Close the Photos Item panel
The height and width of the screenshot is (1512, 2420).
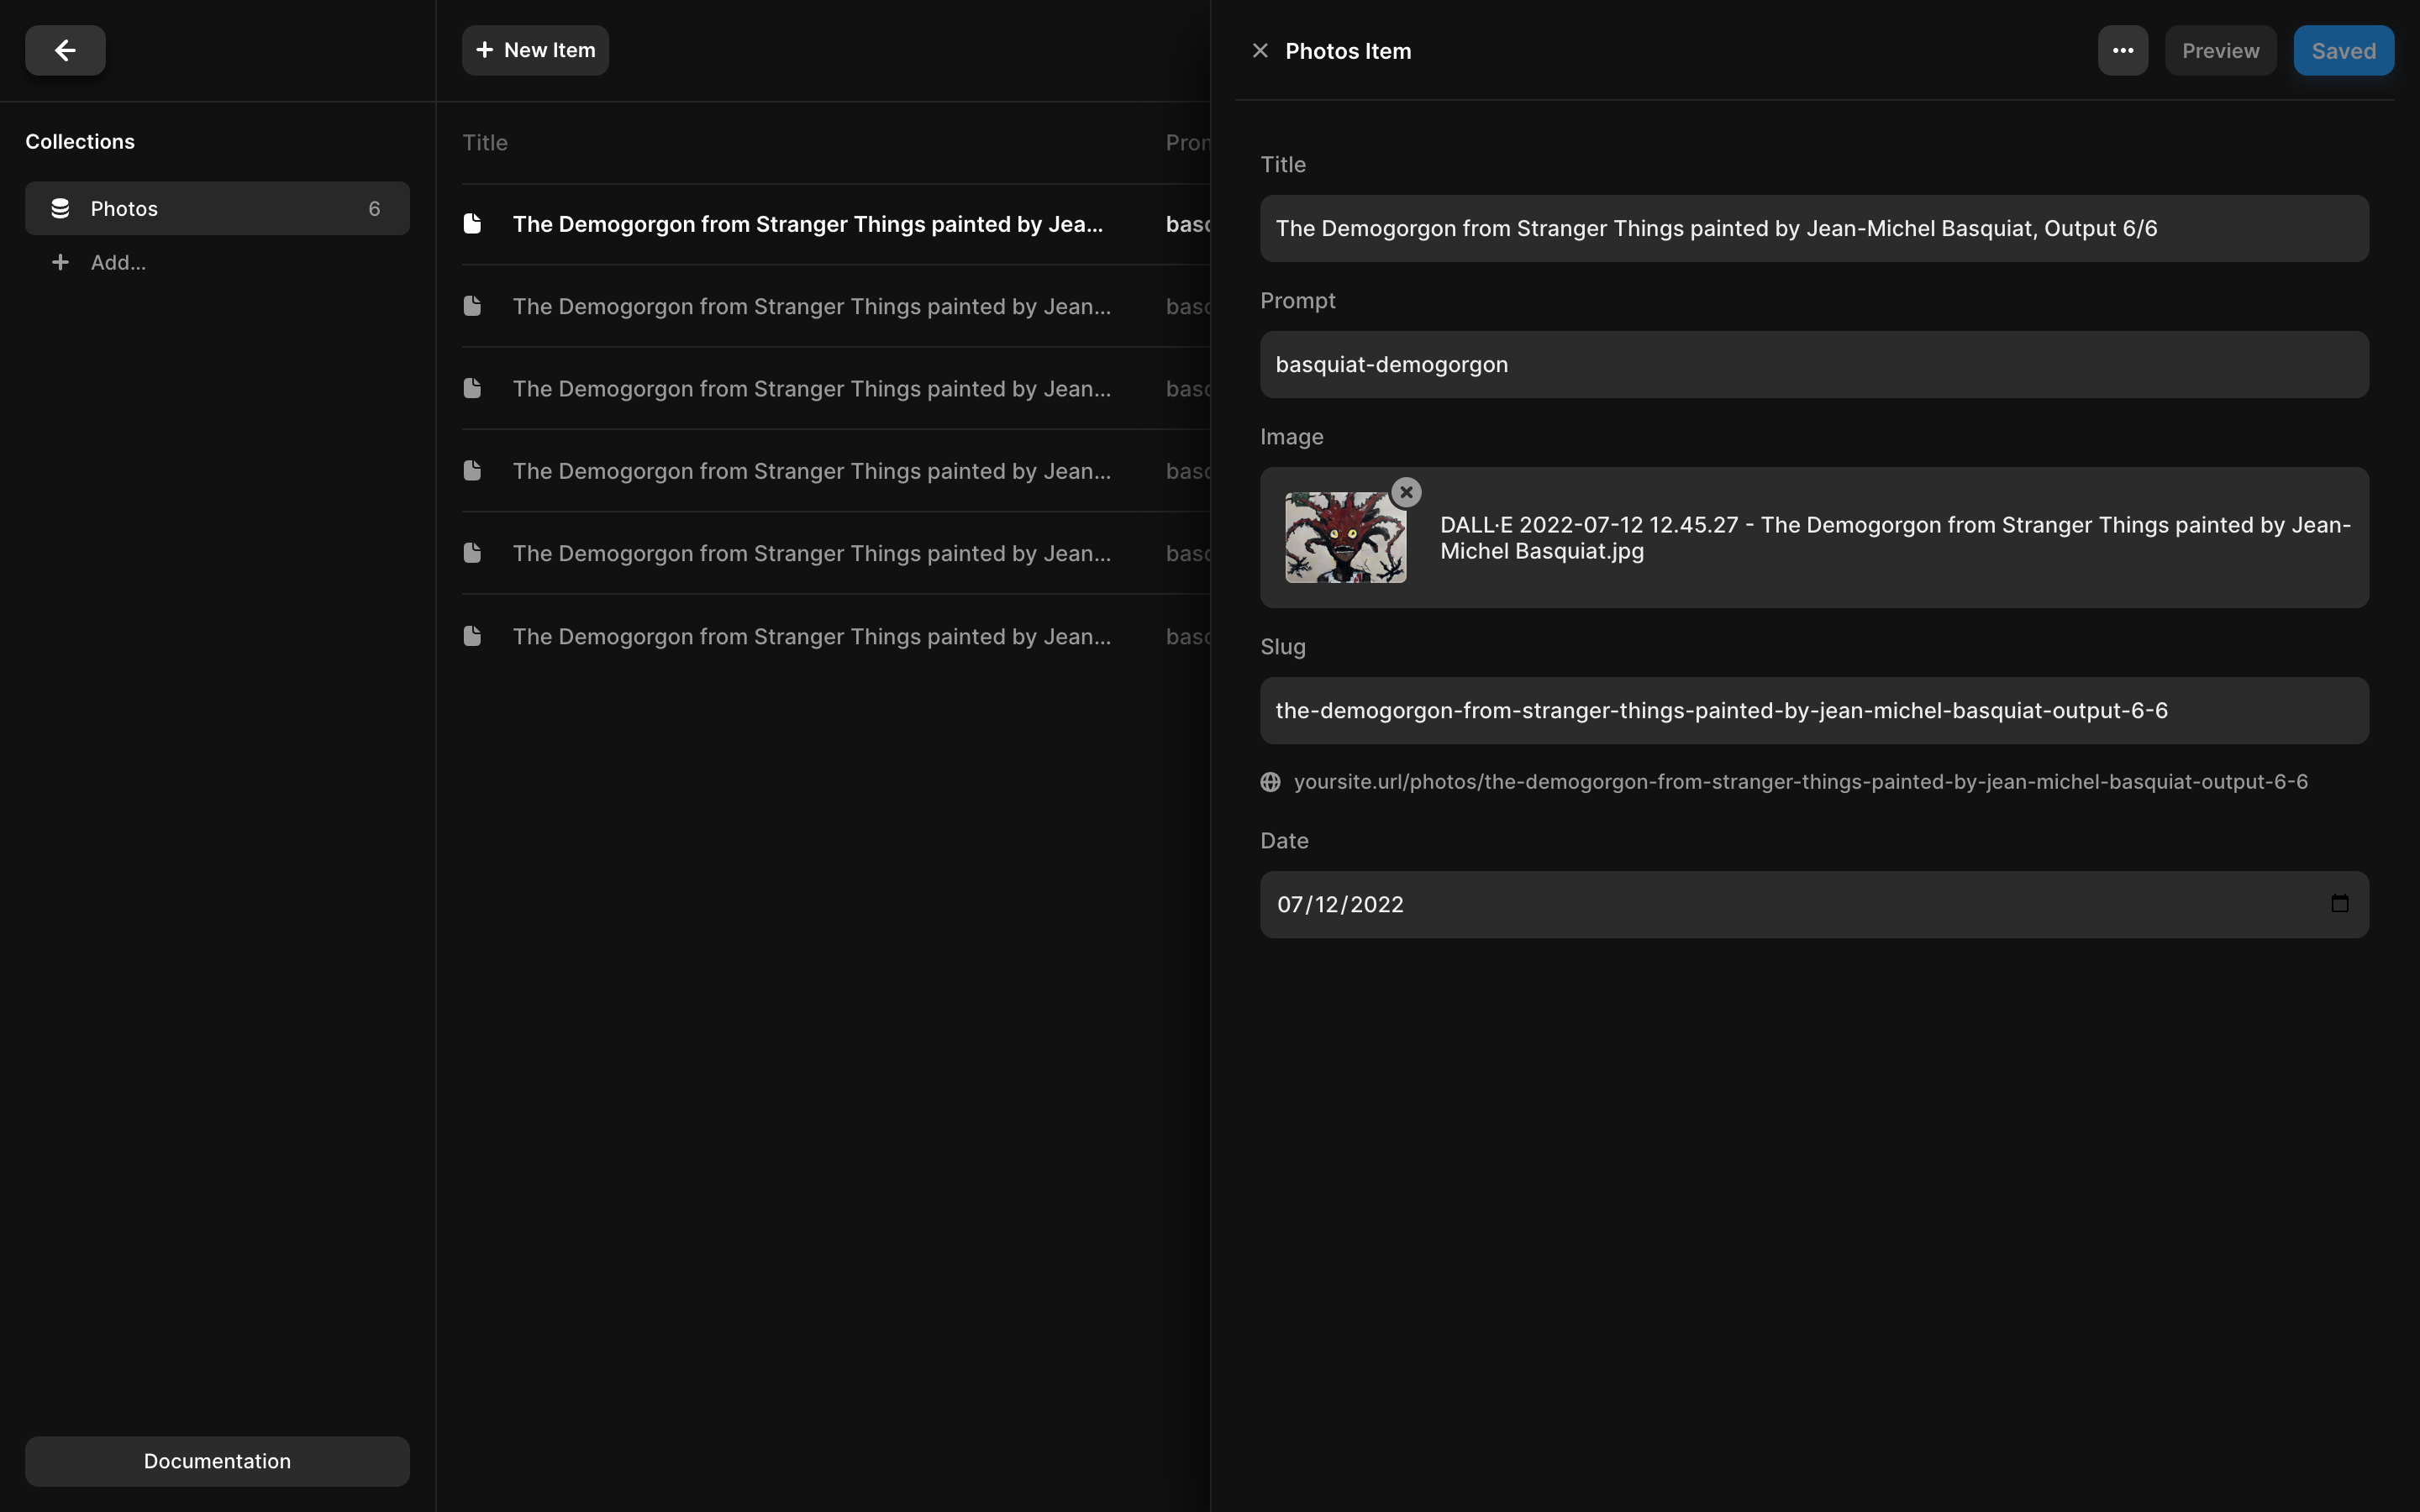click(1260, 51)
